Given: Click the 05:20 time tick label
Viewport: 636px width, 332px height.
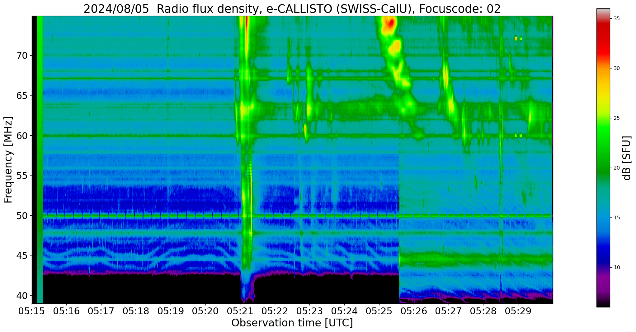Looking at the screenshot, I should [x=205, y=311].
